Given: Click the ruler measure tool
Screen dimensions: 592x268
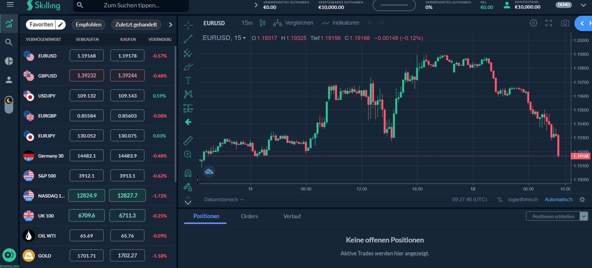Looking at the screenshot, I should [188, 141].
